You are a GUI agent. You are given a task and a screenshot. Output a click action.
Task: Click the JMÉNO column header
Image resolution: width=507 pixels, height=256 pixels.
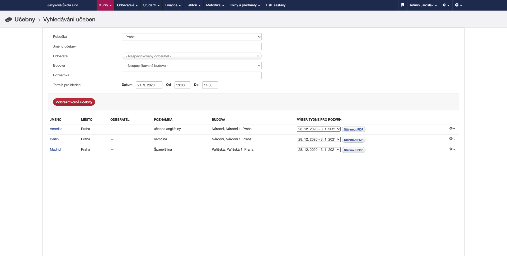pyautogui.click(x=55, y=120)
